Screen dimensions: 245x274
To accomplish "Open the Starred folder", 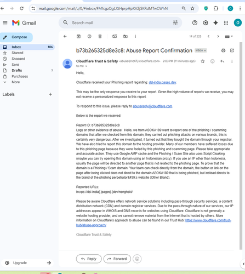I will [x=18, y=53].
